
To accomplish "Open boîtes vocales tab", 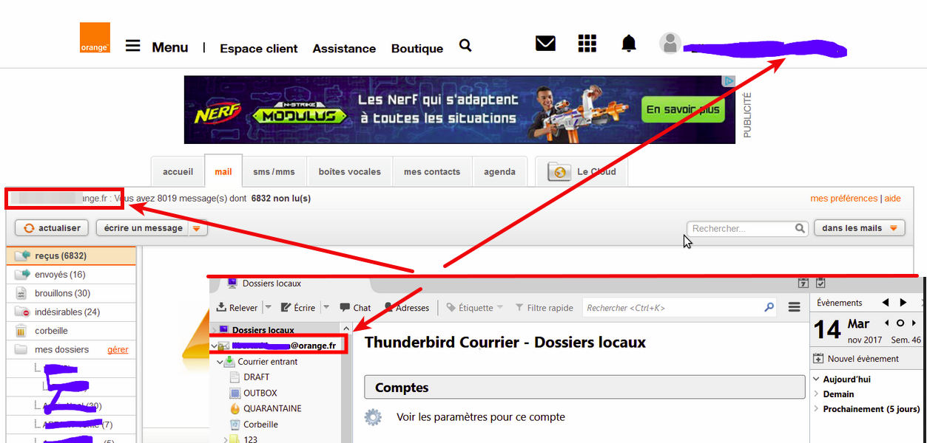I will coord(350,172).
